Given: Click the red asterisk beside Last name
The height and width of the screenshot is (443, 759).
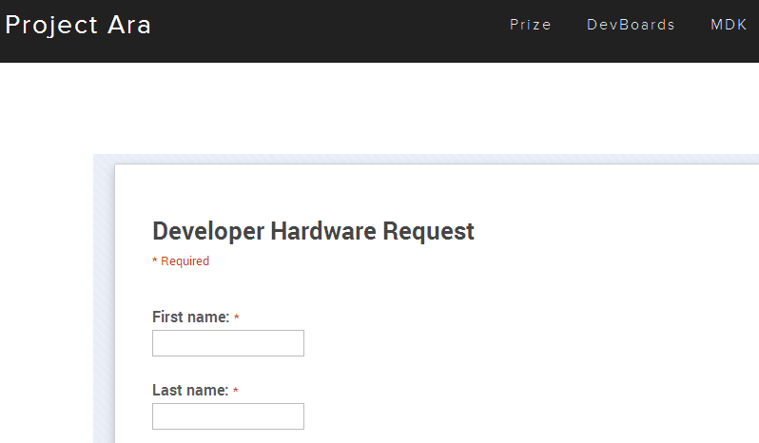Looking at the screenshot, I should click(235, 391).
